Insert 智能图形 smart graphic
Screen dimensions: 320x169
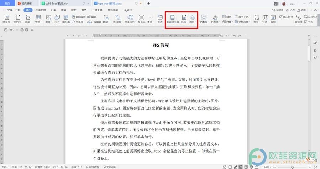point(79,17)
